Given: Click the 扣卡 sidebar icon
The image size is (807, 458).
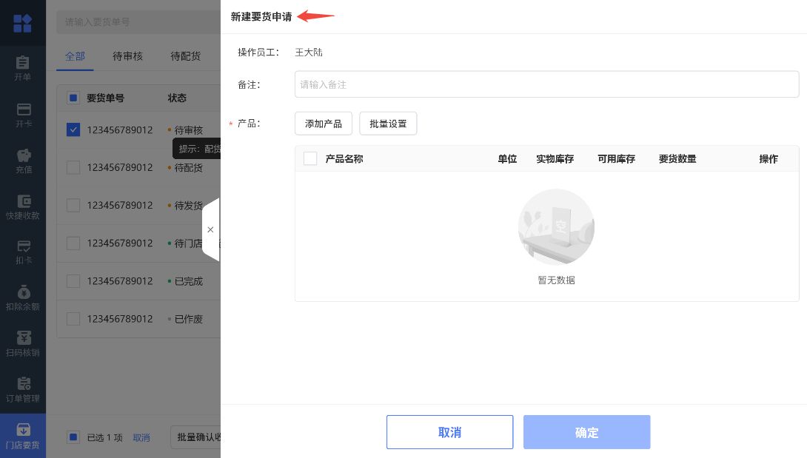Looking at the screenshot, I should (x=22, y=247).
